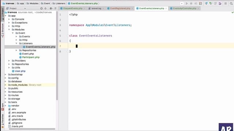Screen dimensions: 234x131
Task: Click the Debug bug icon
Action: 191,3
